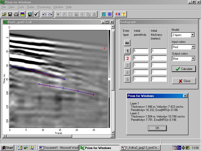The height and width of the screenshot is (151, 201).
Task: Open the color palette stripes icon
Action: (22, 14)
